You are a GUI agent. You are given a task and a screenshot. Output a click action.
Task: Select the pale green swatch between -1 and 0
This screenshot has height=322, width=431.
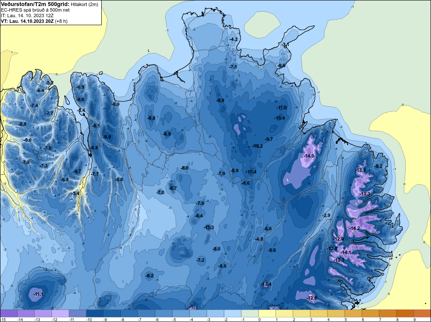[250, 313]
